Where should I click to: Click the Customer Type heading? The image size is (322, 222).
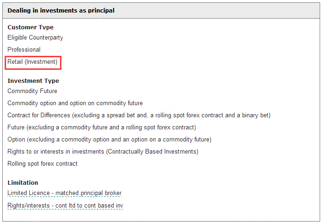click(30, 27)
